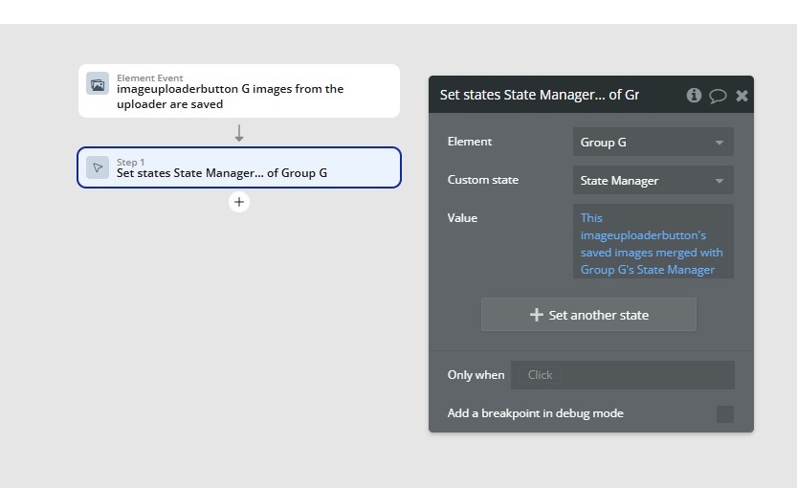Click the Set another state button
Screen dimensions: 797x488
pyautogui.click(x=588, y=315)
